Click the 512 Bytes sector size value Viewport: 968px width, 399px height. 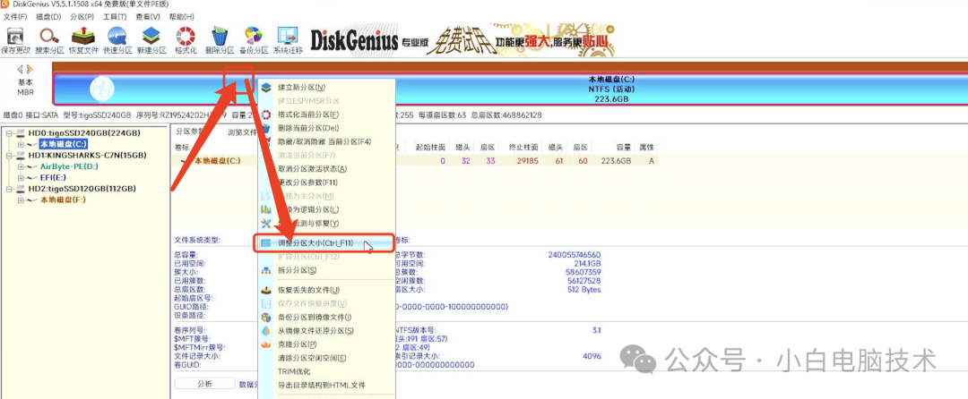coord(583,289)
